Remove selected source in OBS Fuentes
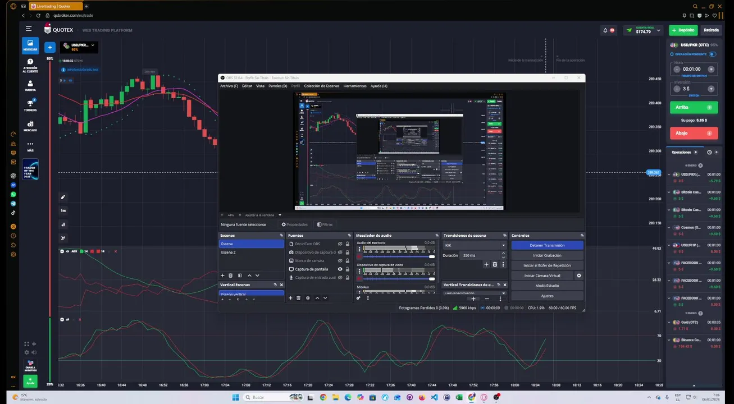734x404 pixels. coord(298,298)
